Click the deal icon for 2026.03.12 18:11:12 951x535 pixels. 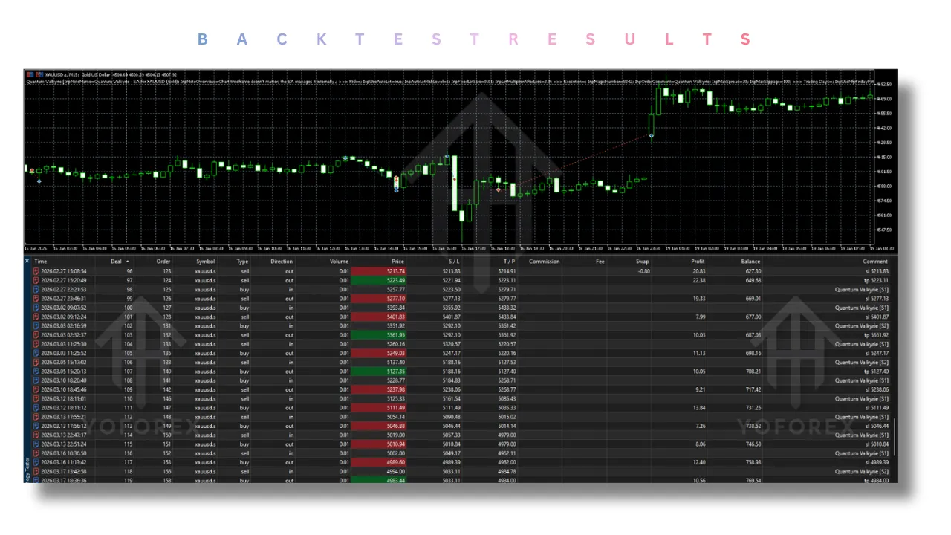[x=36, y=407]
